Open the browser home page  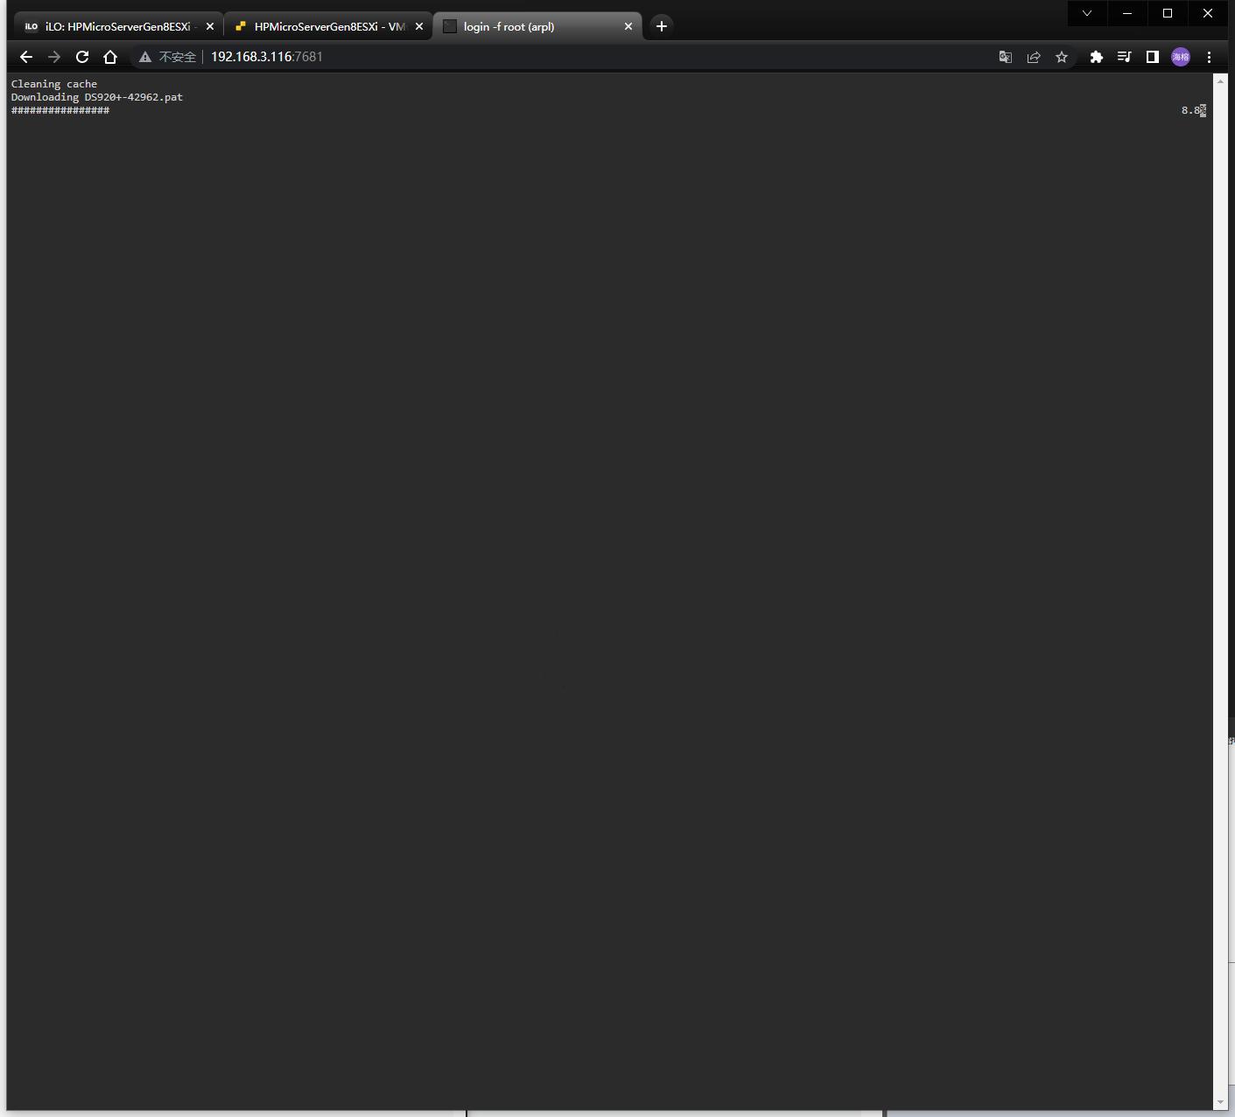pos(110,57)
